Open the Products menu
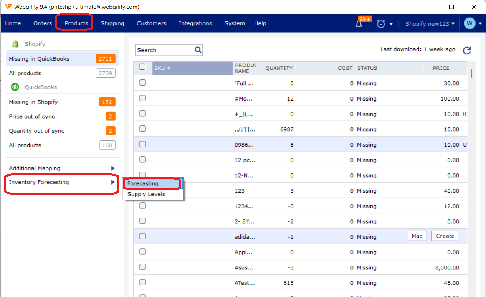 pyautogui.click(x=76, y=23)
